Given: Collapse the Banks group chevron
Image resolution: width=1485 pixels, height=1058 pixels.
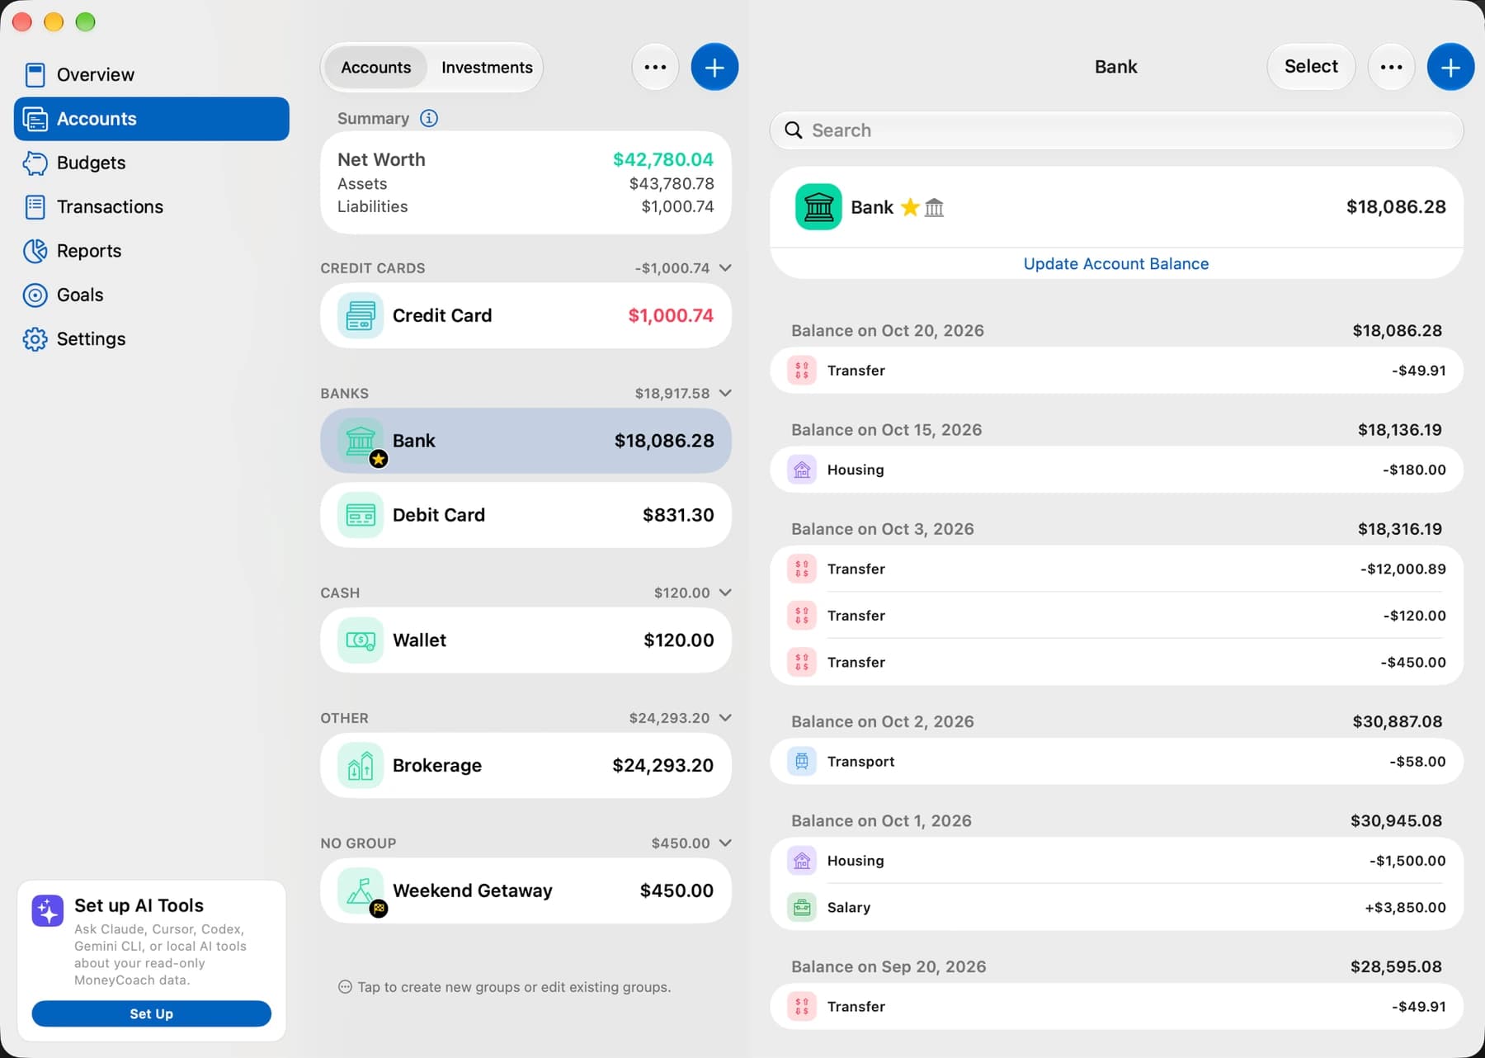Looking at the screenshot, I should point(725,393).
